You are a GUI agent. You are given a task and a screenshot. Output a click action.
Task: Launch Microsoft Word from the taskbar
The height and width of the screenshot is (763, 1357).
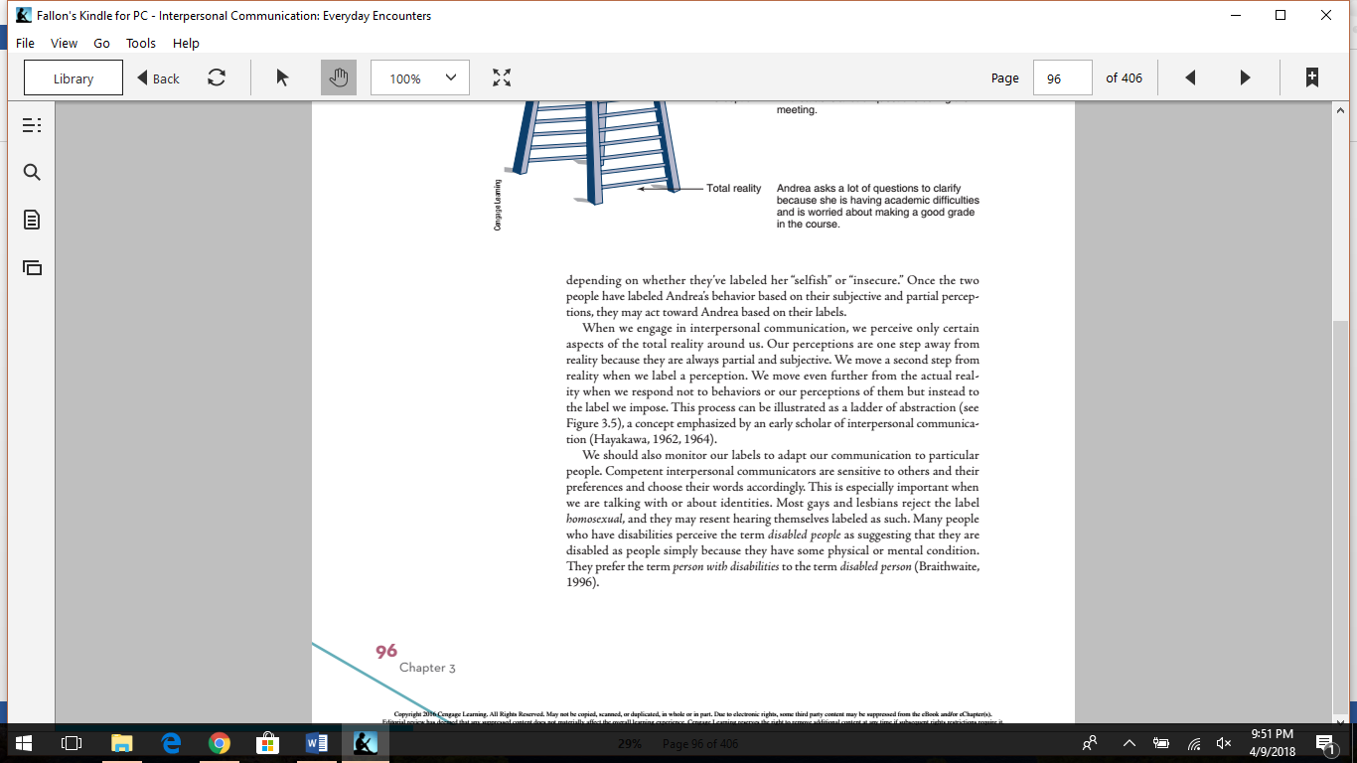pyautogui.click(x=314, y=742)
